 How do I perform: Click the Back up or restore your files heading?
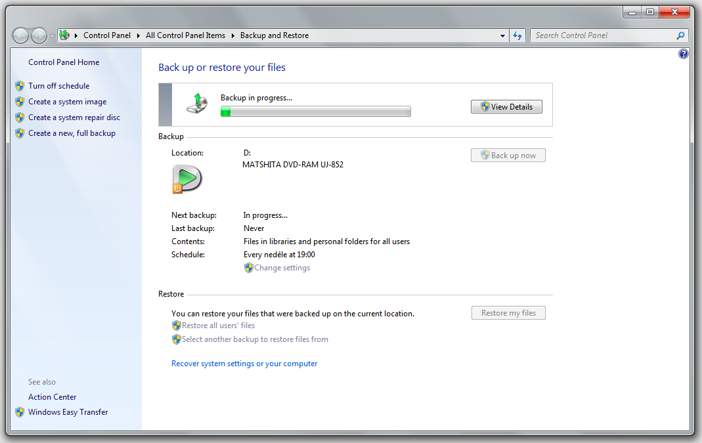click(x=222, y=68)
